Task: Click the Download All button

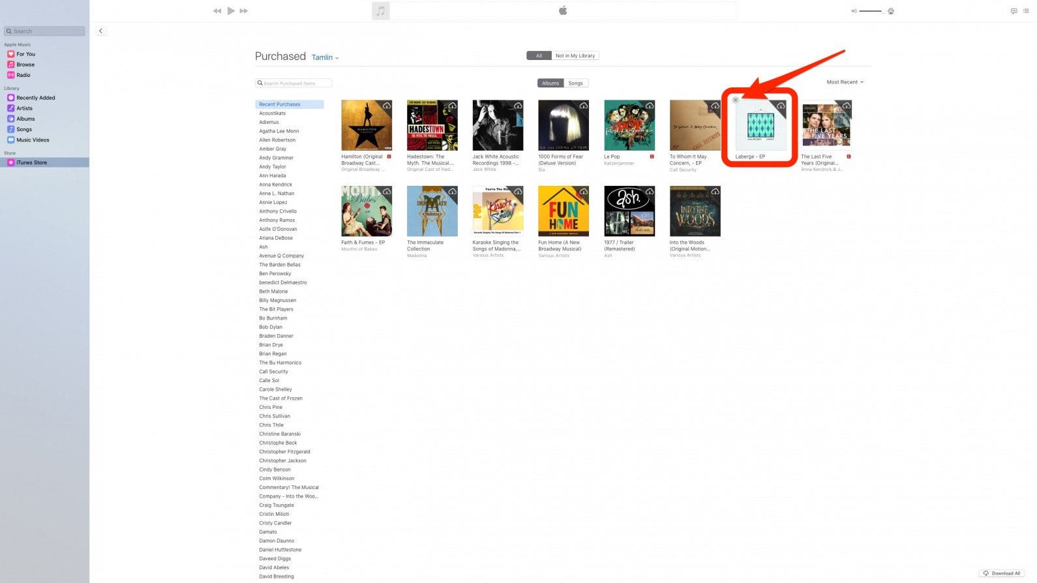Action: pos(1001,573)
